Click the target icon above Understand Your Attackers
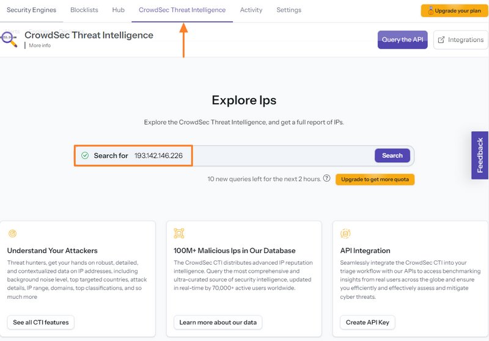Viewport: 489px width, 341px height. (12, 233)
